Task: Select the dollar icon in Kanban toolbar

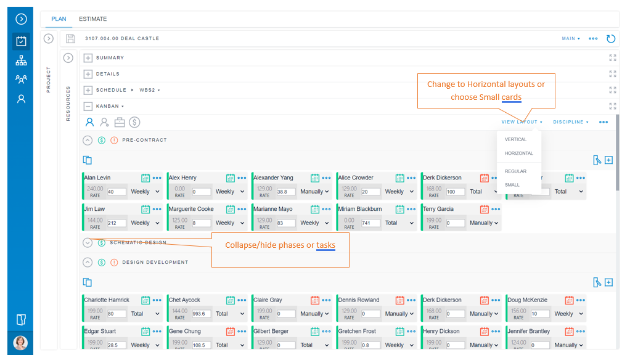Action: click(x=134, y=122)
